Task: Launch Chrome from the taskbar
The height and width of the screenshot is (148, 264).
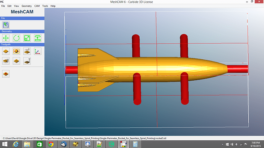Action: pos(51,144)
